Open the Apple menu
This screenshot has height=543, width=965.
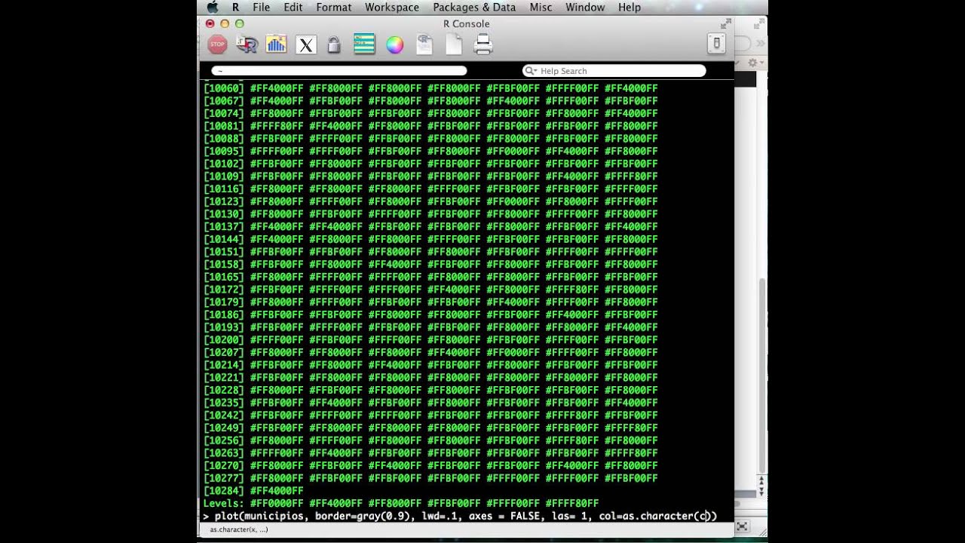(x=212, y=7)
